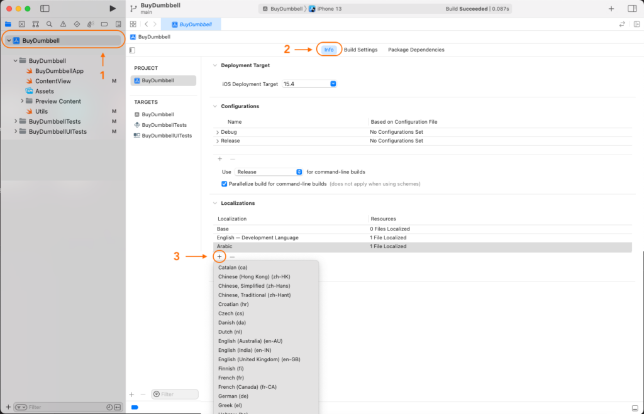Add a target with the plus button
Image resolution: width=644 pixels, height=414 pixels.
131,395
